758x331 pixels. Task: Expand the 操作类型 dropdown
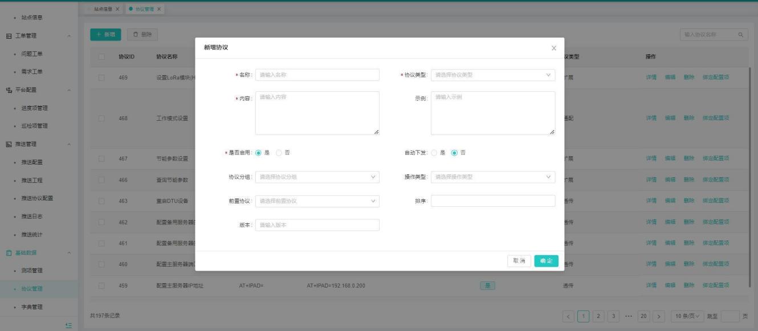coord(492,177)
